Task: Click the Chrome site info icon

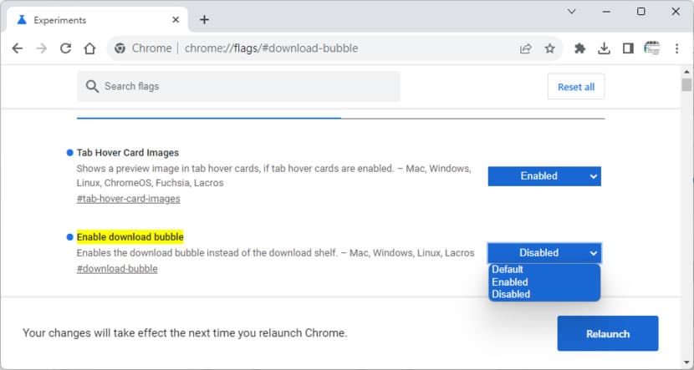Action: pos(120,48)
